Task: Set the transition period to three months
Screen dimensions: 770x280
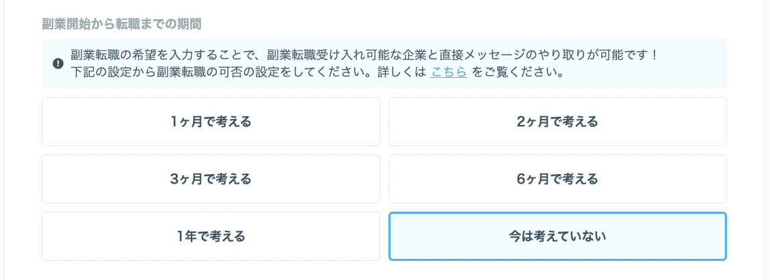Action: point(211,179)
